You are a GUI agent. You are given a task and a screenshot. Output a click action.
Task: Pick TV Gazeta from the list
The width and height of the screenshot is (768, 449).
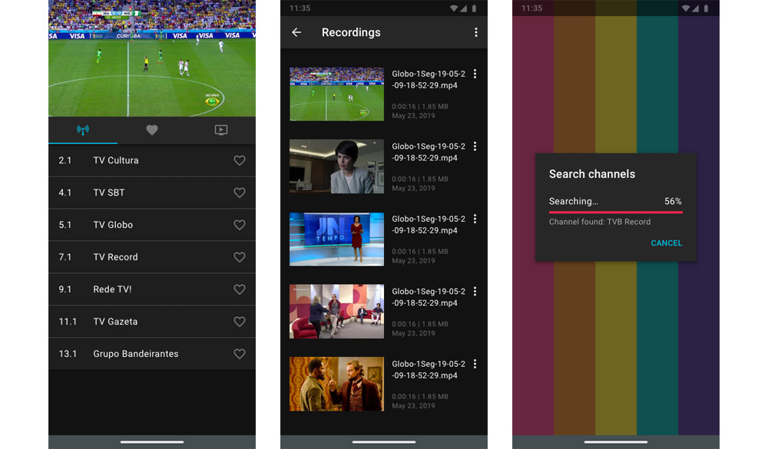[x=152, y=322]
